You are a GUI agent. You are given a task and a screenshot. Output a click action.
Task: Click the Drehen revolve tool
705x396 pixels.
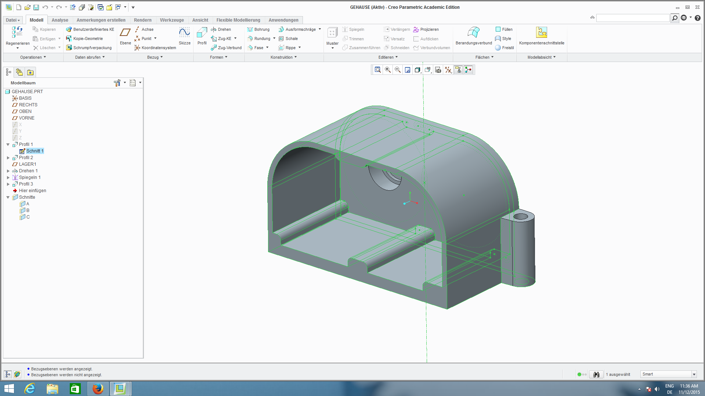[x=221, y=29]
